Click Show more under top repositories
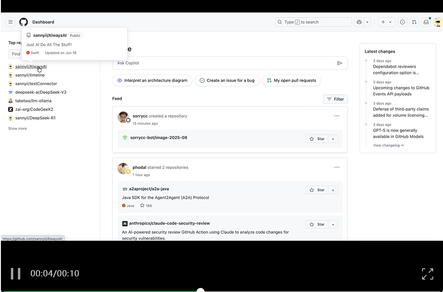Screen dimensions: 443x292 point(17,128)
